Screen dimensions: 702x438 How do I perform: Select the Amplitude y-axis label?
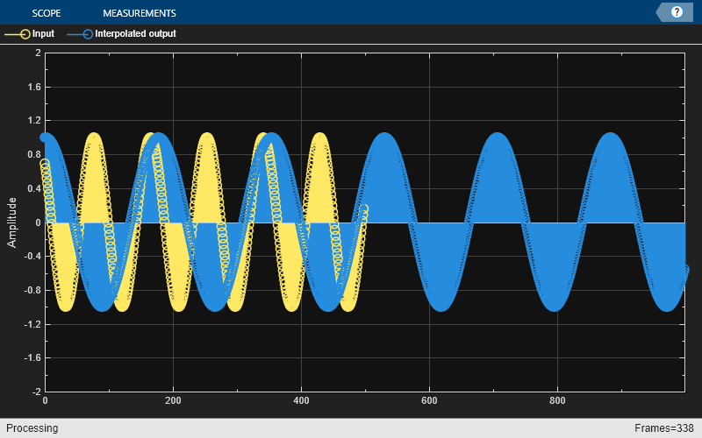[x=12, y=222]
